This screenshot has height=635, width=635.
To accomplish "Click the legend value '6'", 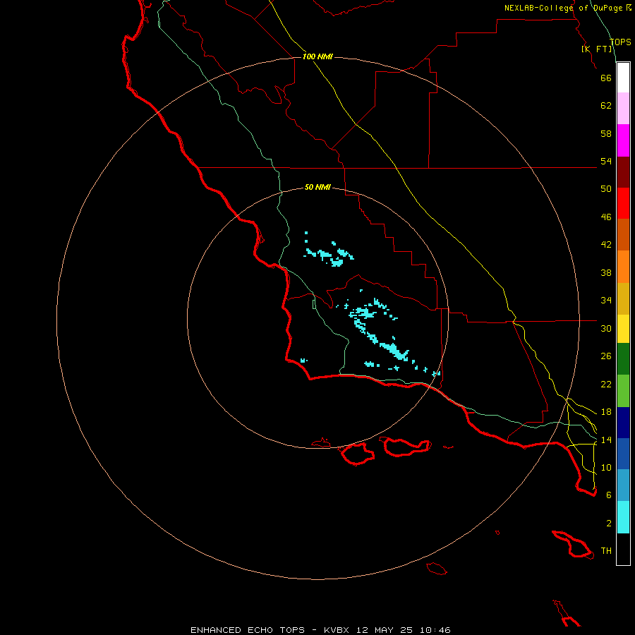I will pyautogui.click(x=609, y=495).
